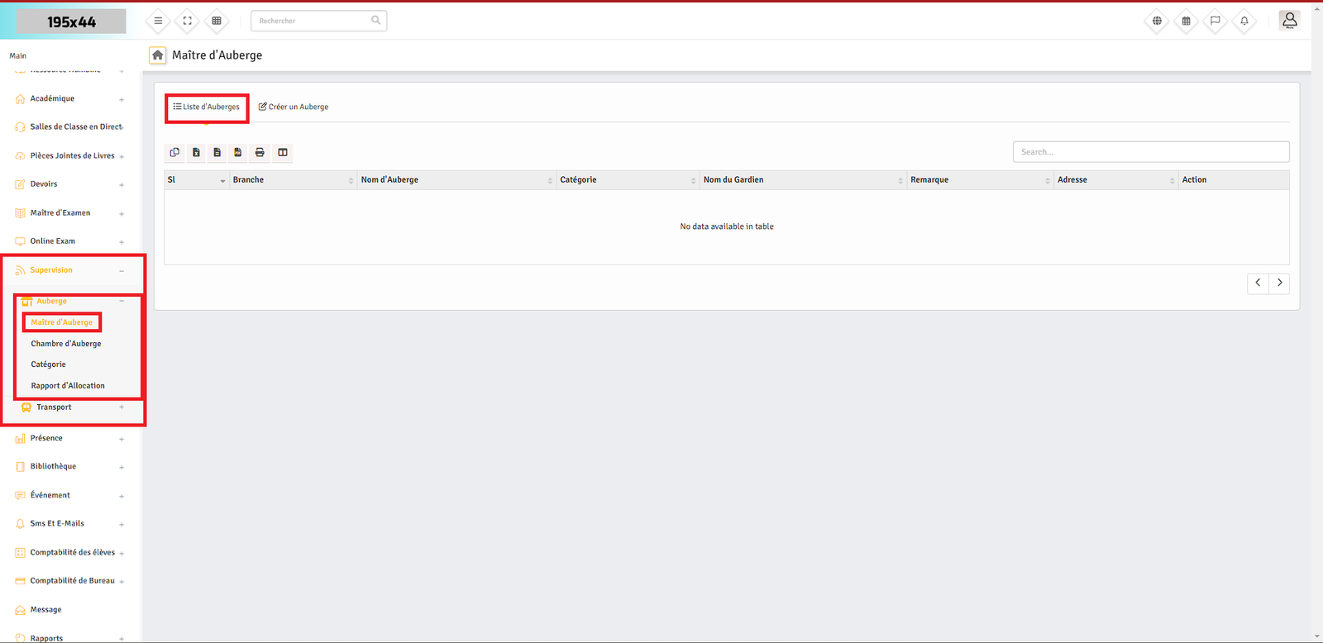The height and width of the screenshot is (643, 1323).
Task: Click the print icon in table toolbar
Action: [260, 152]
